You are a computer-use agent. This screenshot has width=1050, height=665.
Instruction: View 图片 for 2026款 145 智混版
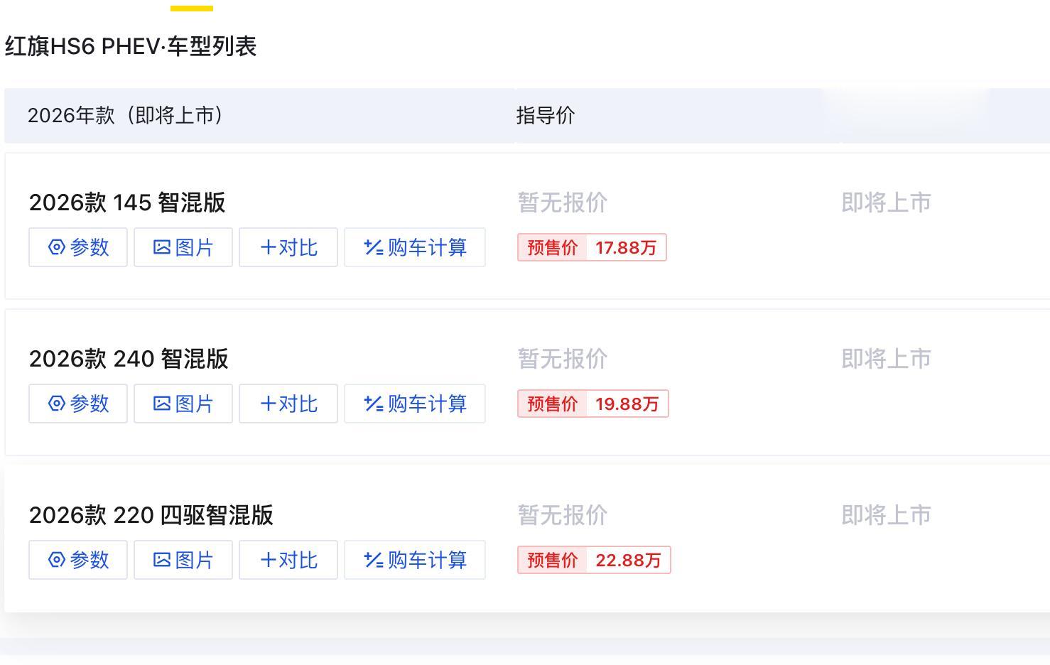pyautogui.click(x=183, y=247)
